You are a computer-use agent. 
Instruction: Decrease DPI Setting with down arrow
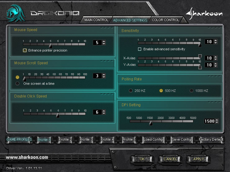click(217, 122)
